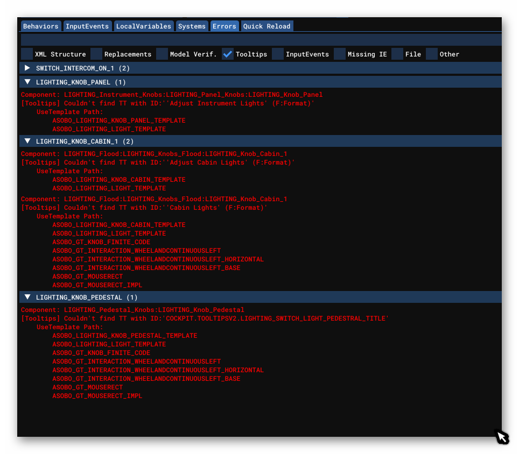
Task: Click the ''Cabin Lights' (F:Format)' error line
Action: (144, 208)
